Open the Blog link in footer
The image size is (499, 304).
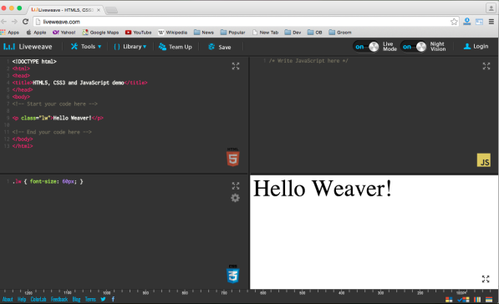pyautogui.click(x=76, y=299)
